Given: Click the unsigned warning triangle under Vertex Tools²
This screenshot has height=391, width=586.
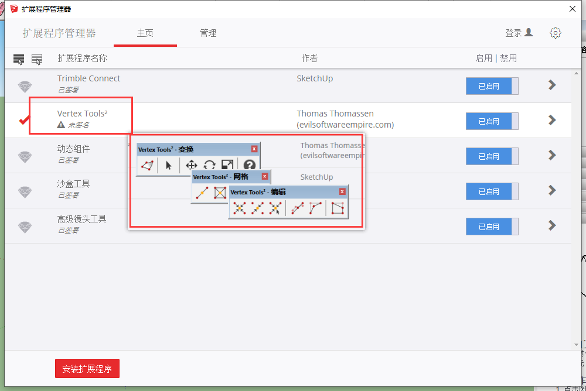Looking at the screenshot, I should (61, 125).
